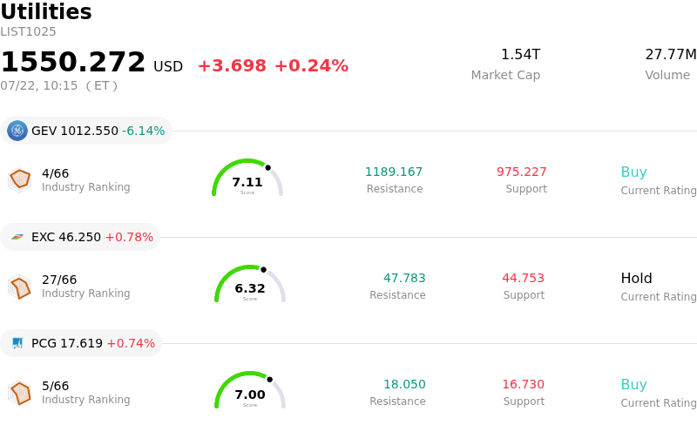Open the GEV 1012.550 ticker chip
The image size is (697, 425).
click(86, 131)
